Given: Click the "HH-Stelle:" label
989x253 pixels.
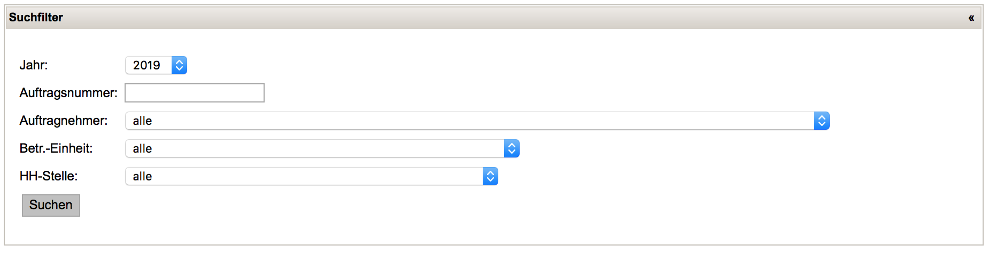Looking at the screenshot, I should pyautogui.click(x=49, y=176).
